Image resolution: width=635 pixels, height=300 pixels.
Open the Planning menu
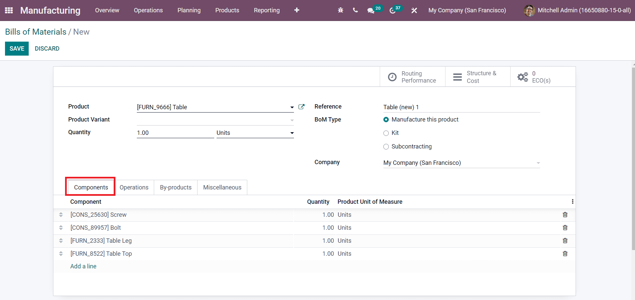click(189, 10)
